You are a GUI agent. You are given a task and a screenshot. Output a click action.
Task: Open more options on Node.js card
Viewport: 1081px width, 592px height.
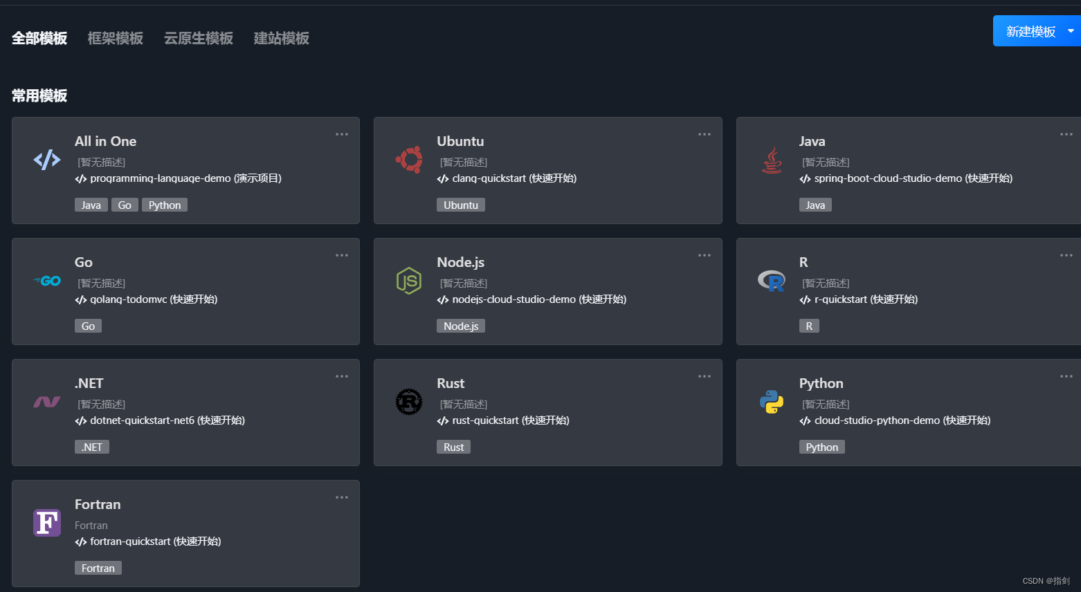click(705, 255)
